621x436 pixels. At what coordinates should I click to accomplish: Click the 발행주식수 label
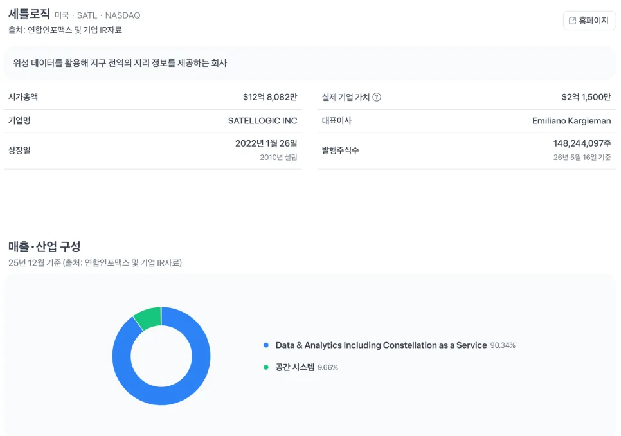340,150
